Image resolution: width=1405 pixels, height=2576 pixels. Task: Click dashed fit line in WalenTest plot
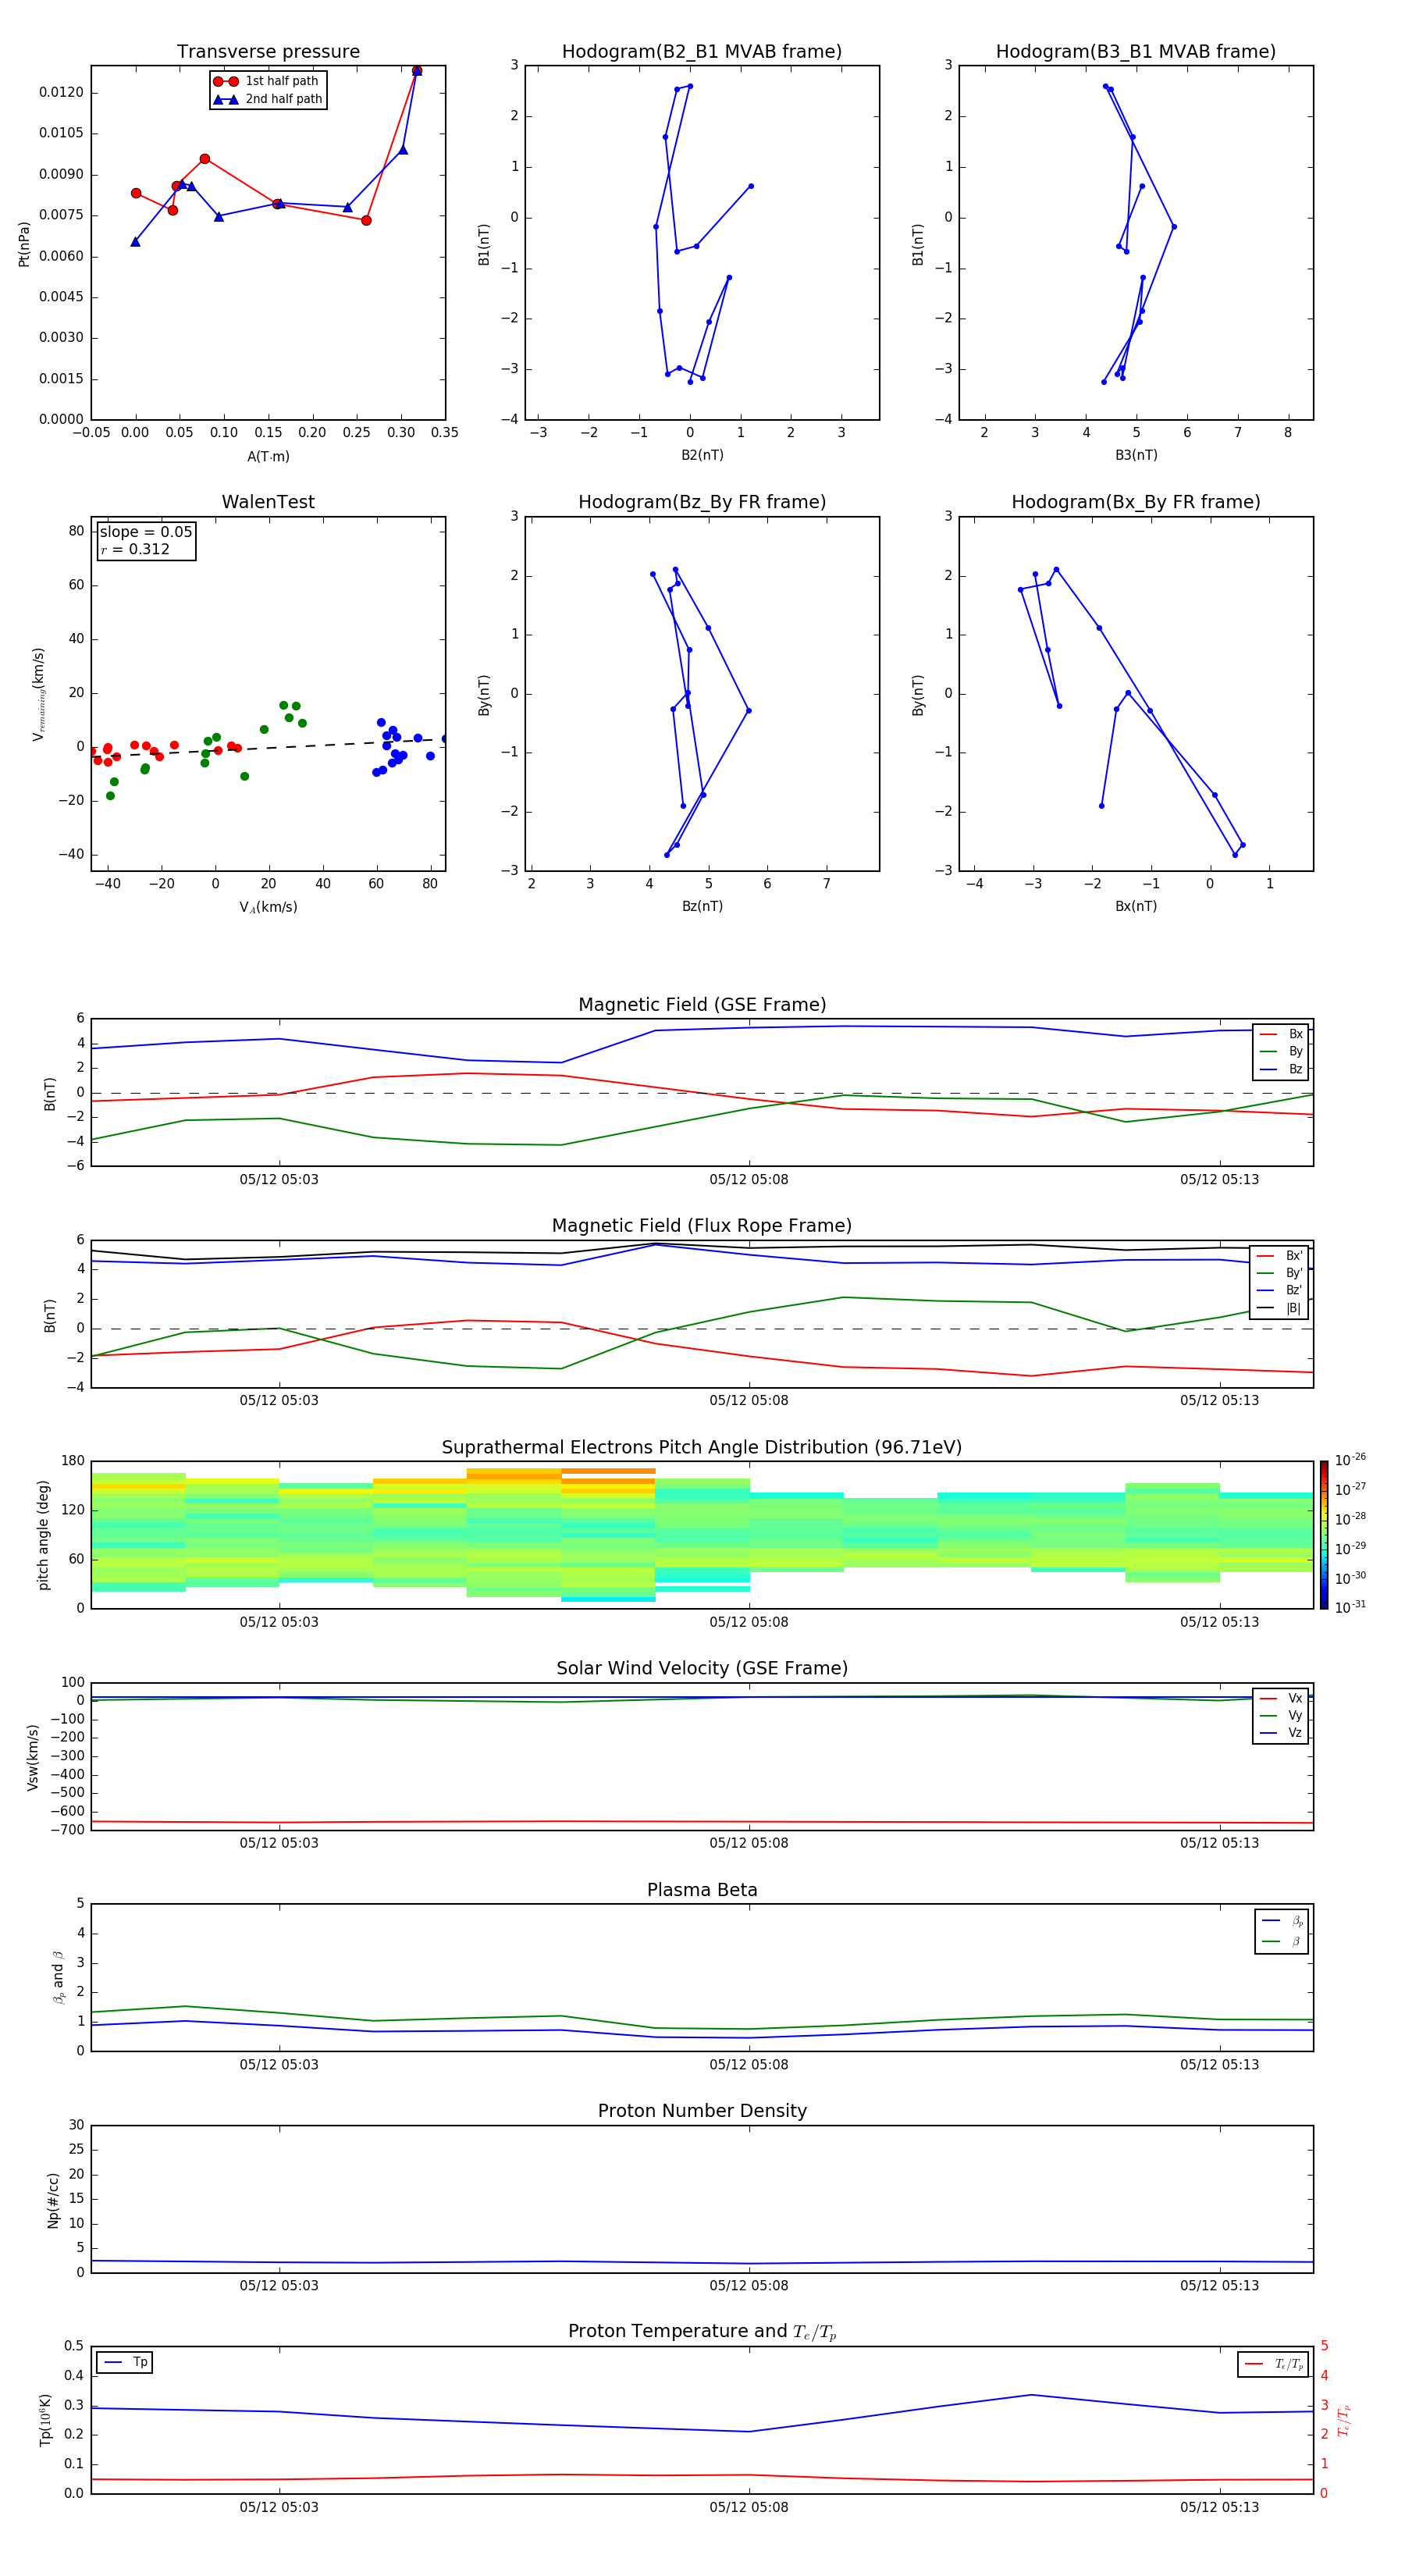268,748
